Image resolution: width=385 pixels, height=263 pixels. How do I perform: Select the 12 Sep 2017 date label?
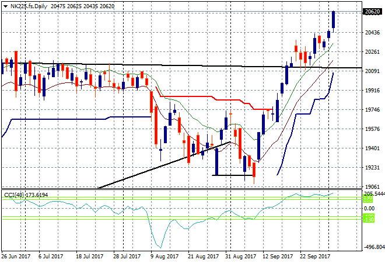pos(278,257)
